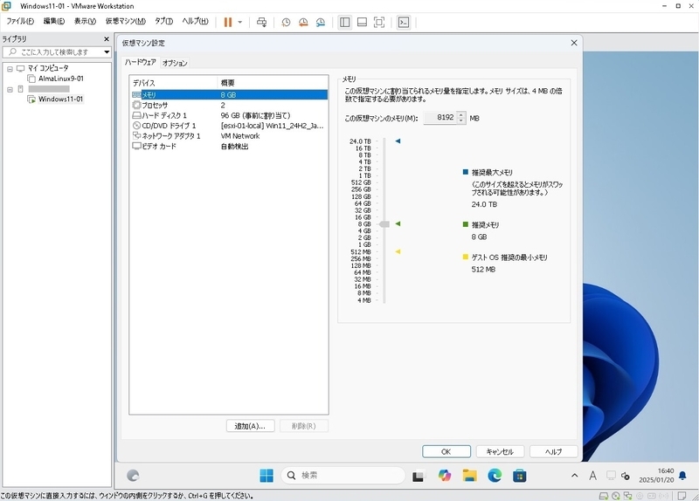The image size is (699, 501).
Task: Switch to the ハードウェア tab
Action: 141,62
